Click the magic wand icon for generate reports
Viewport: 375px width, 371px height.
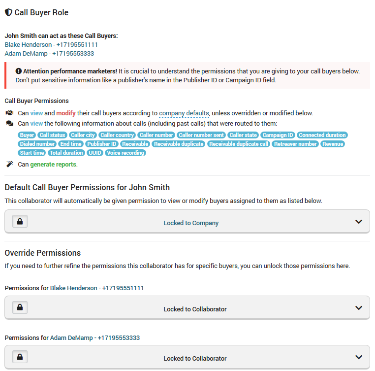[9, 164]
